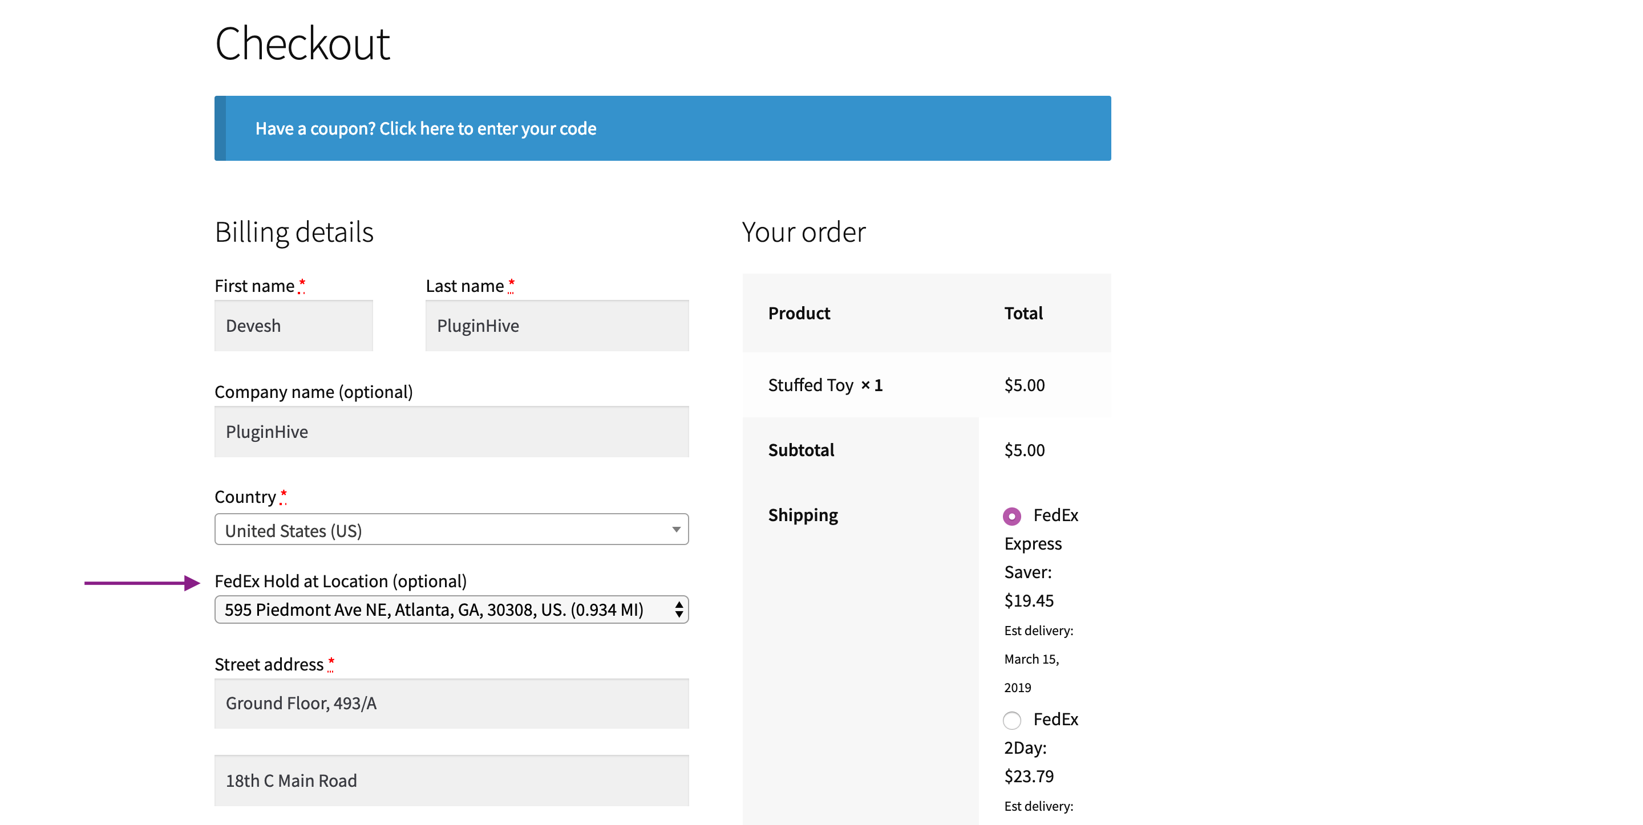Screen dimensions: 1643x825
Task: Click the First name field containing Devesh
Action: point(293,325)
